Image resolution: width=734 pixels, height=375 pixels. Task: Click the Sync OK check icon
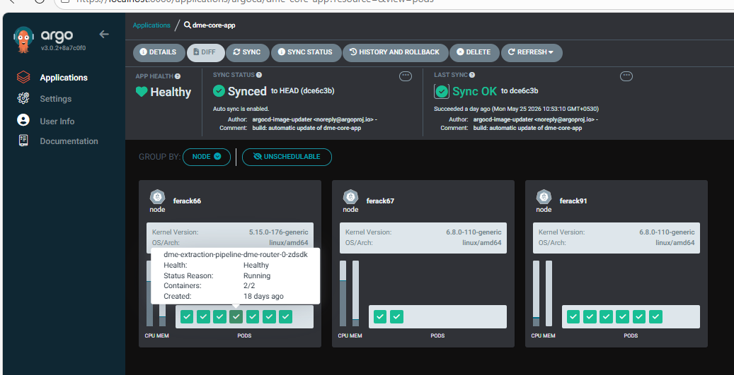point(442,91)
